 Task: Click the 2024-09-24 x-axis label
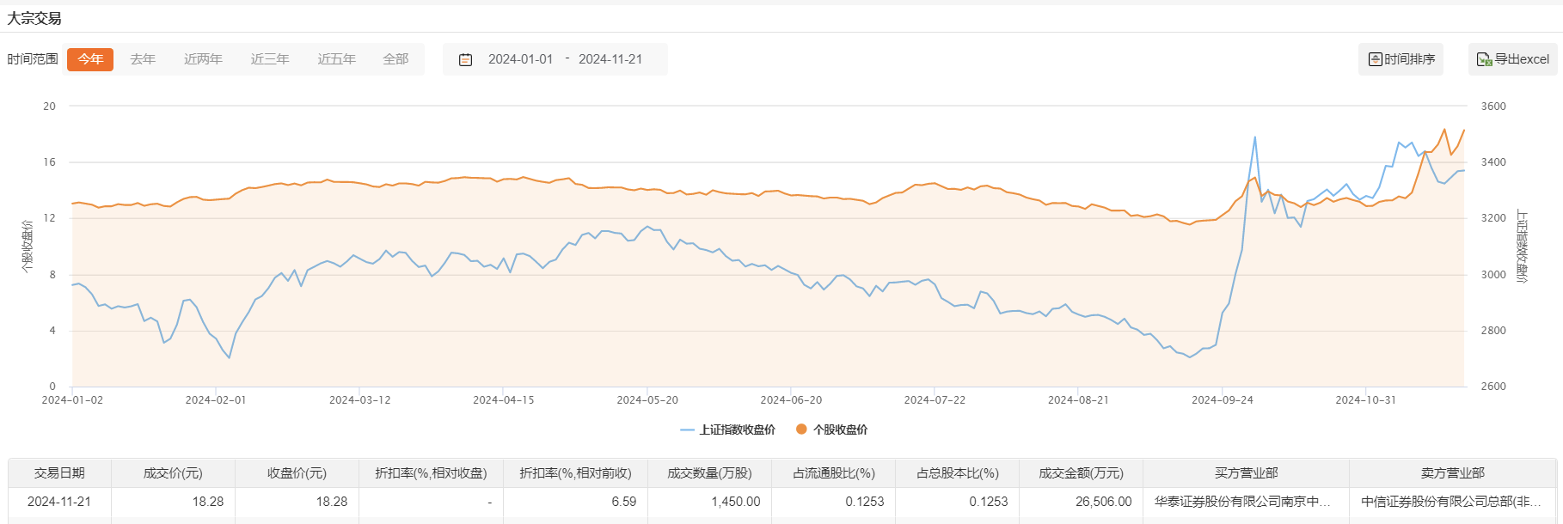[x=1222, y=400]
